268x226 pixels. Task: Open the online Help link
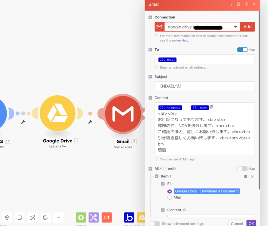click(180, 40)
